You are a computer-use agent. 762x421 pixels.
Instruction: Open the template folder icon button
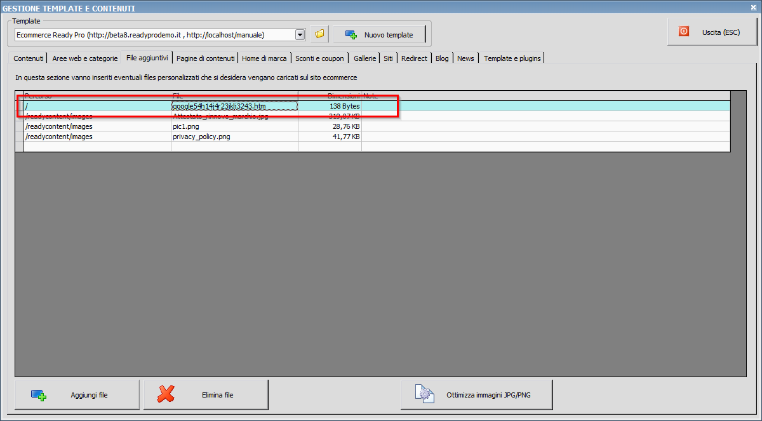[x=320, y=34]
